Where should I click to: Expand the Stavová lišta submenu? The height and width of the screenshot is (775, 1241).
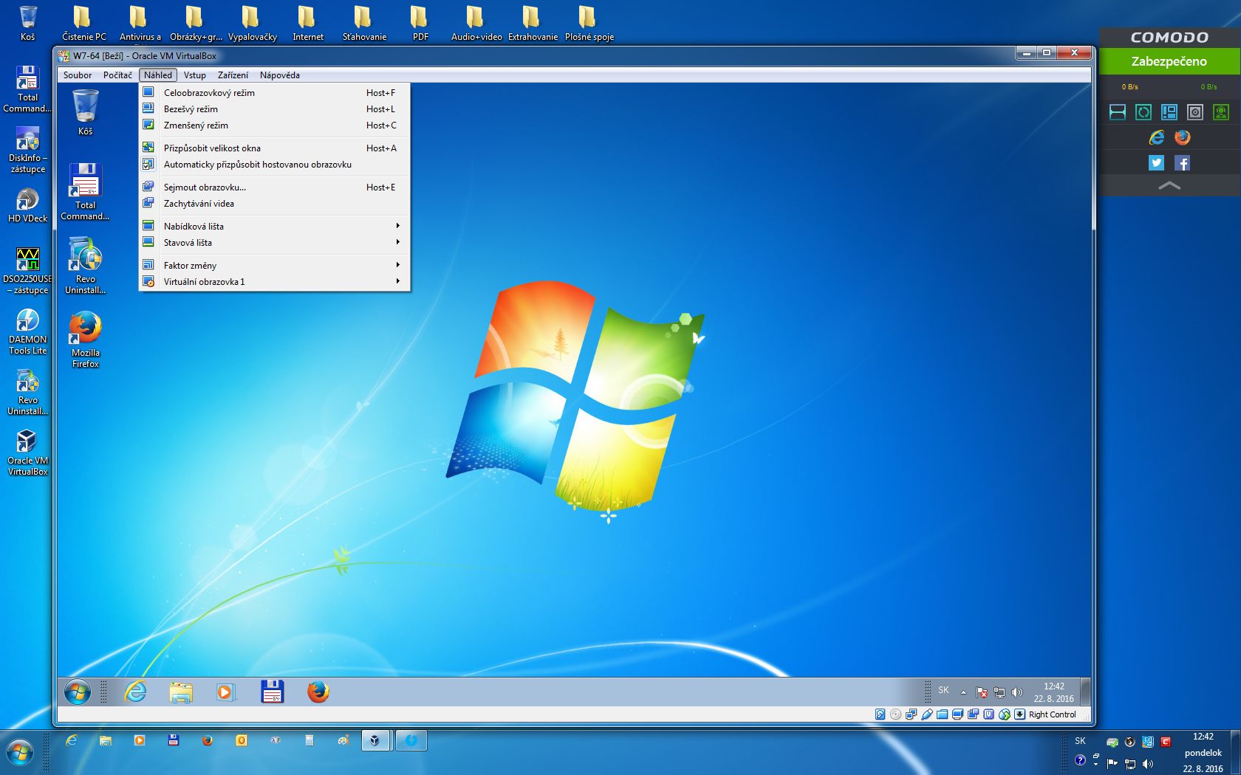[x=274, y=242]
